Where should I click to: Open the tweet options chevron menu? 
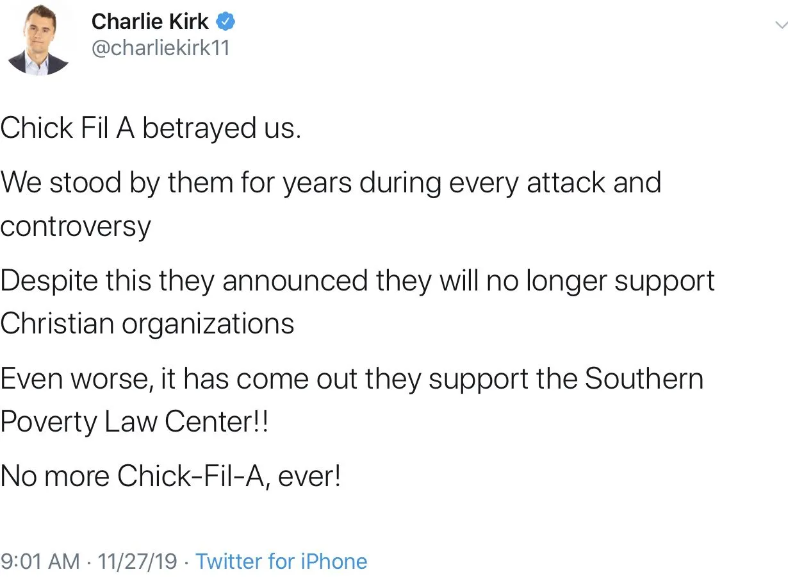pyautogui.click(x=780, y=25)
